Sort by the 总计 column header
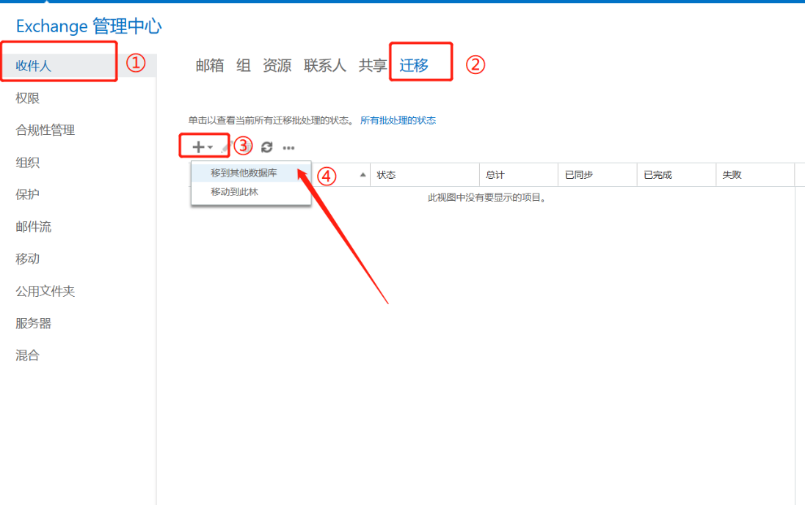The width and height of the screenshot is (805, 505). coord(519,175)
